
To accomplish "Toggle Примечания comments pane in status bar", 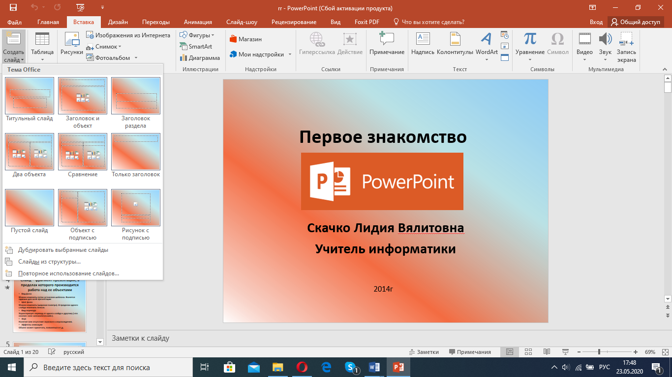I will [x=470, y=352].
